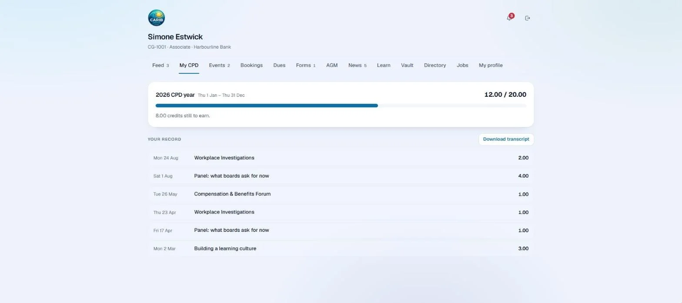The height and width of the screenshot is (303, 682).
Task: Open the Vault tab
Action: (x=407, y=66)
